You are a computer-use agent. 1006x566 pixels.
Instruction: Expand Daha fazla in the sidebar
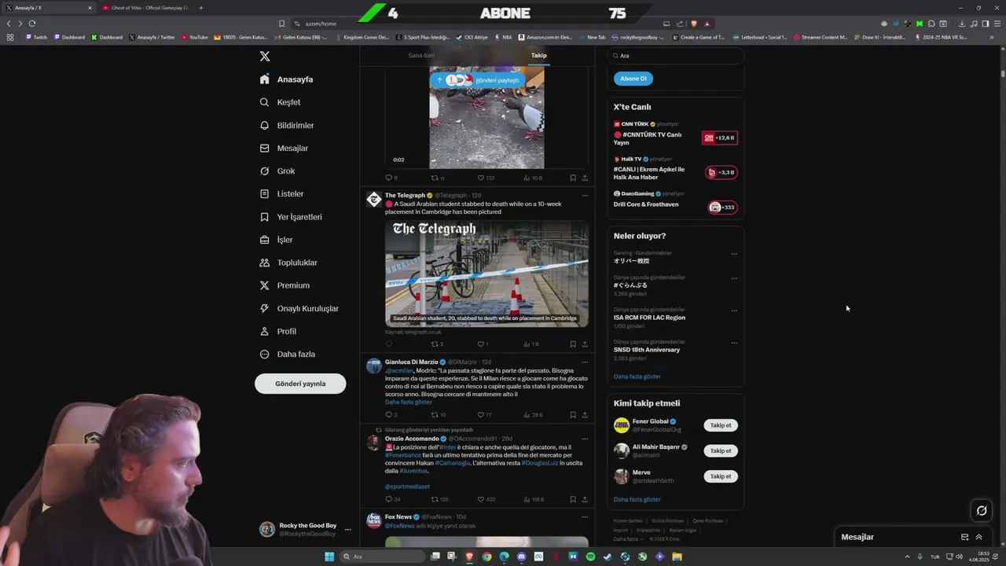(x=287, y=354)
